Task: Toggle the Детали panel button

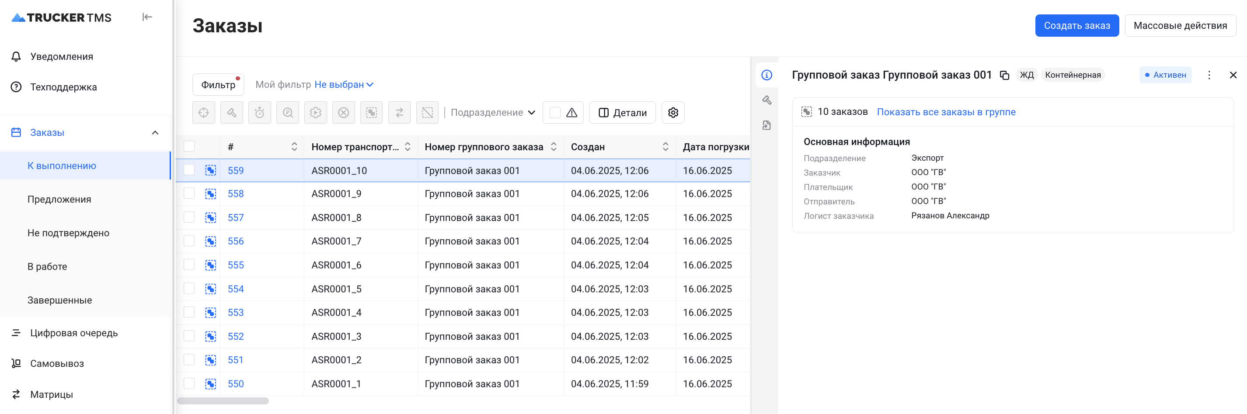Action: [622, 113]
